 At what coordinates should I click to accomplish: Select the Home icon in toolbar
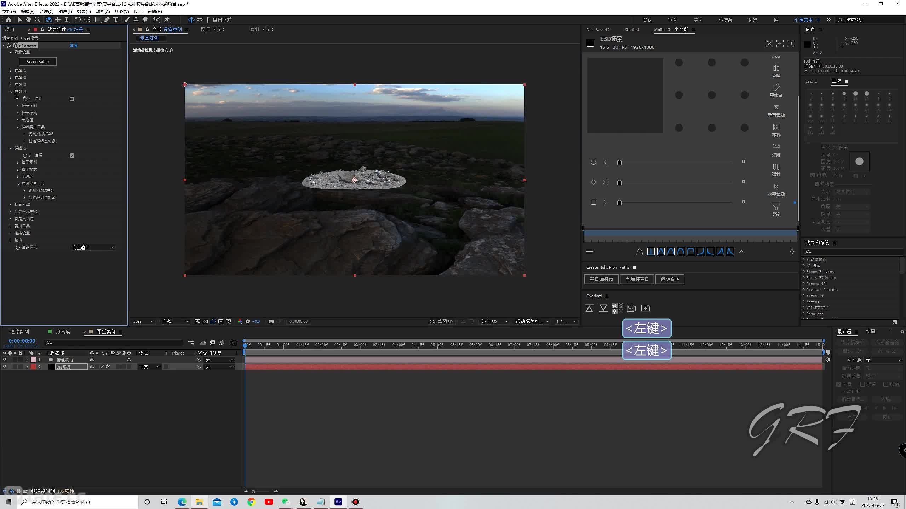(x=8, y=20)
